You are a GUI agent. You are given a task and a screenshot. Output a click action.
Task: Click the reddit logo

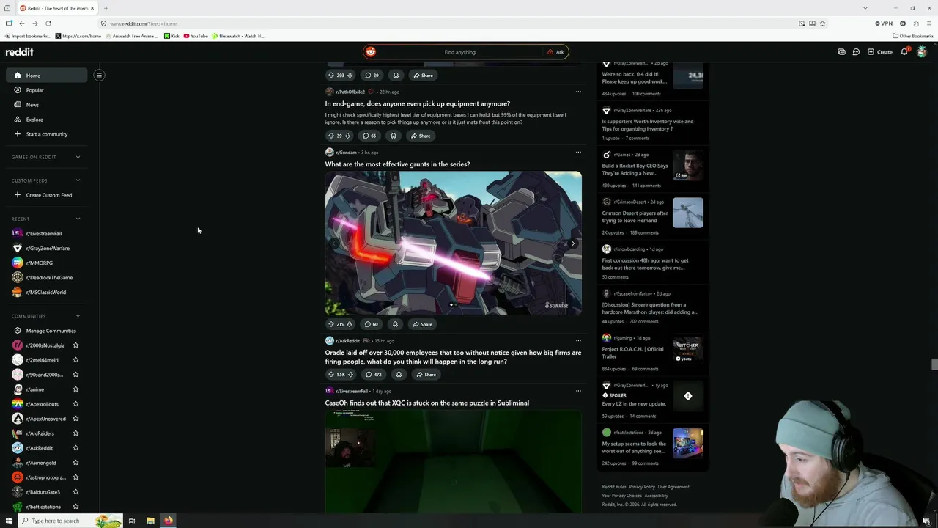click(20, 52)
